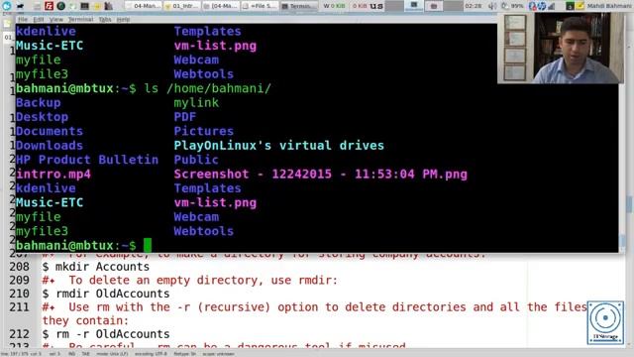Image resolution: width=634 pixels, height=357 pixels.
Task: Click the yellow sticky note tray icon
Action: [x=580, y=6]
